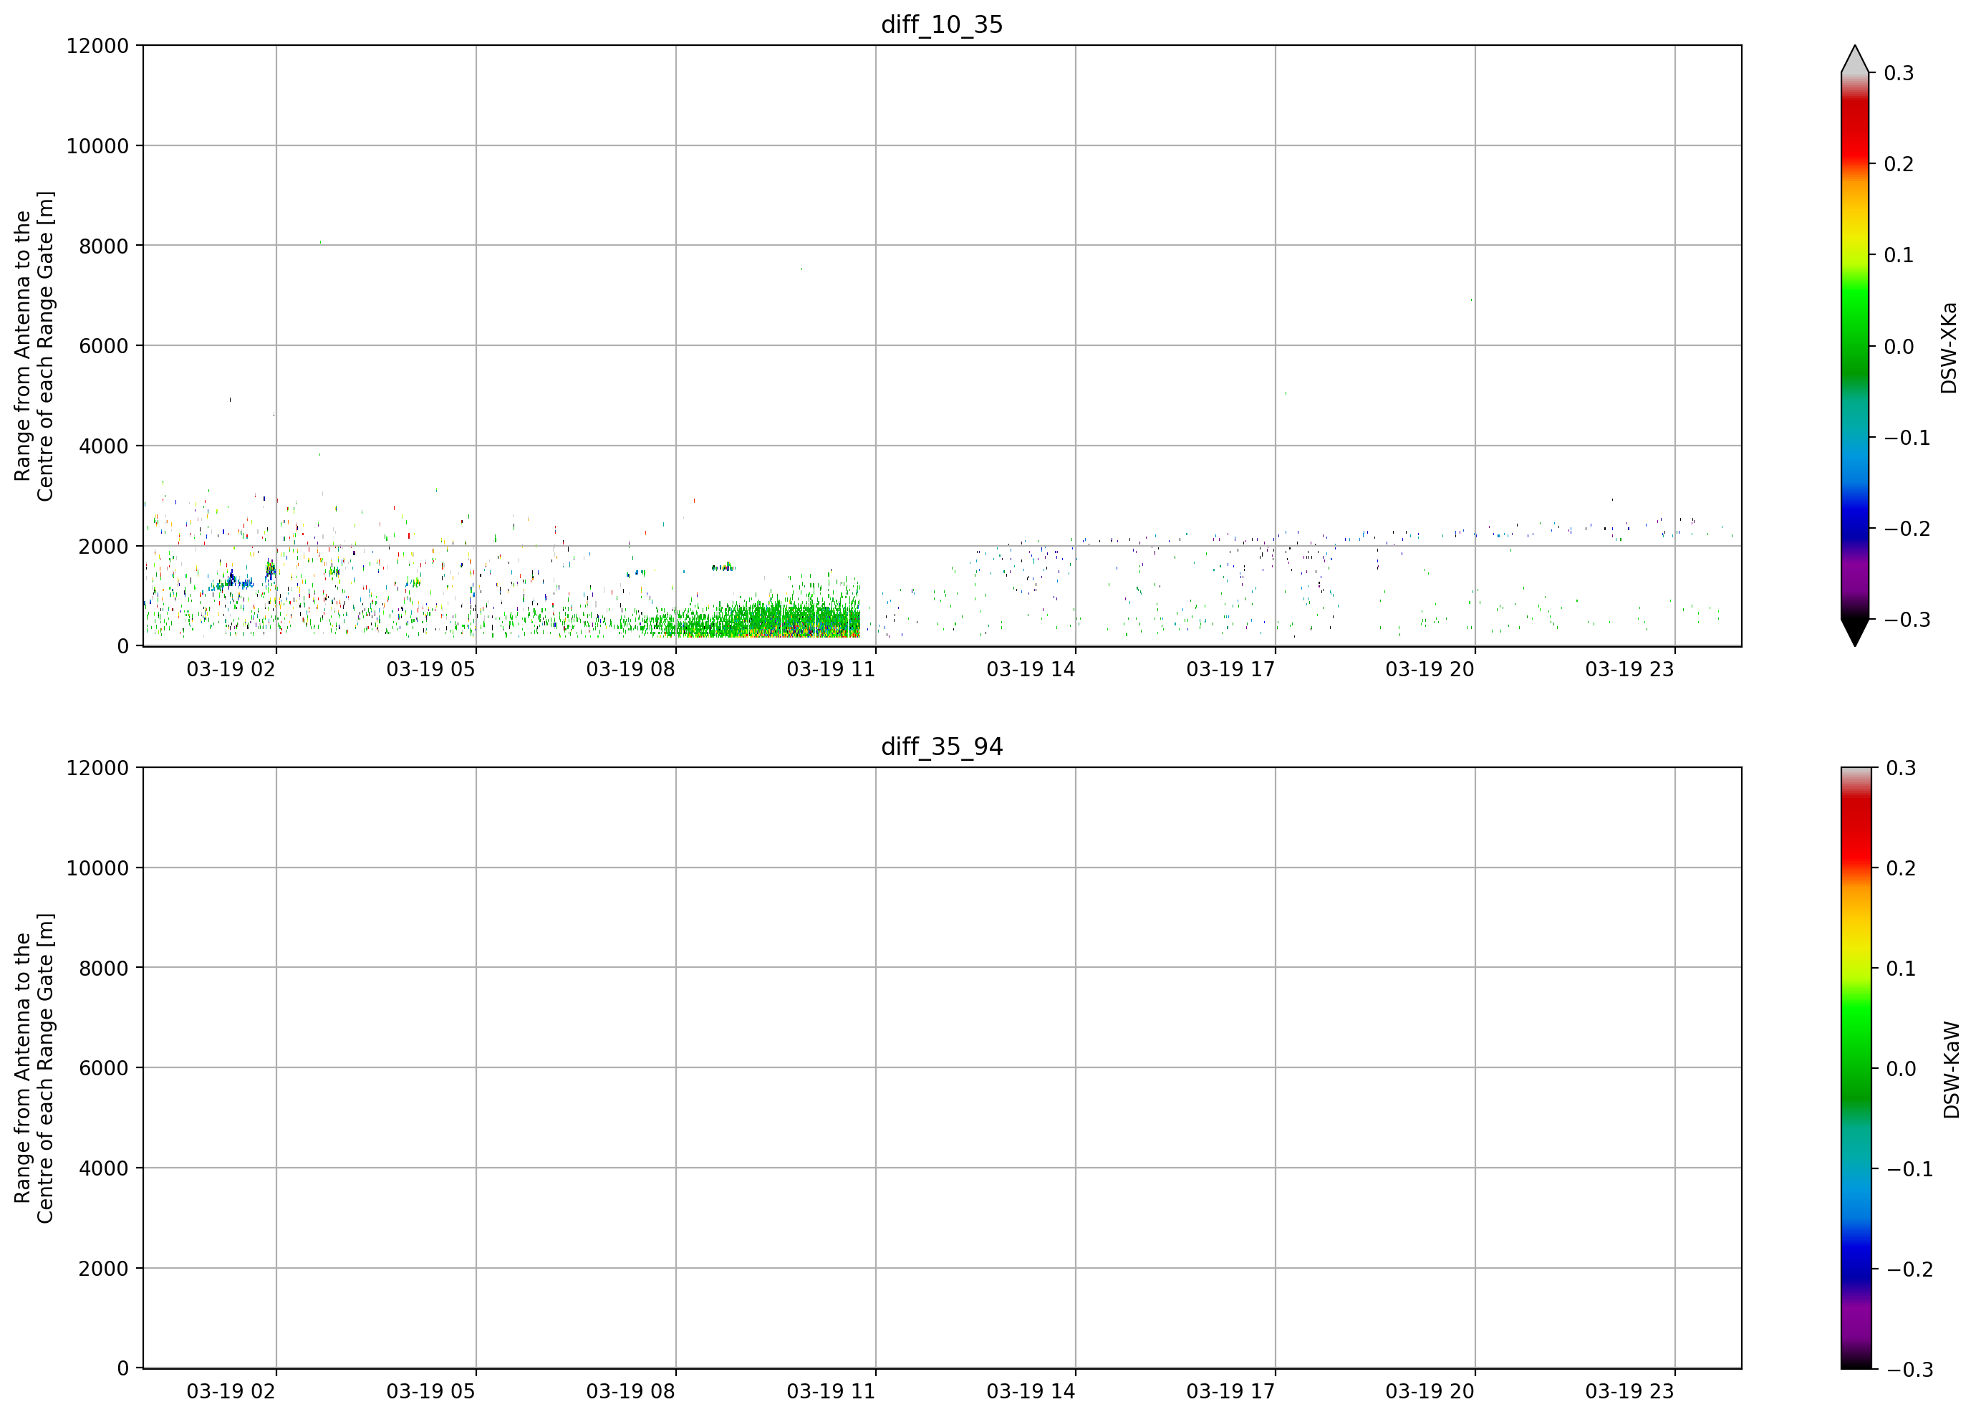Click the 4000 y-tick in diff_35_94 plot
The width and height of the screenshot is (1976, 1417).
pyautogui.click(x=104, y=1168)
